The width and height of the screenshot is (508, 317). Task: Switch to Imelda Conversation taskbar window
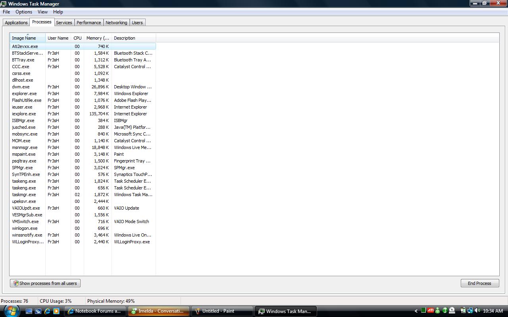pyautogui.click(x=158, y=311)
